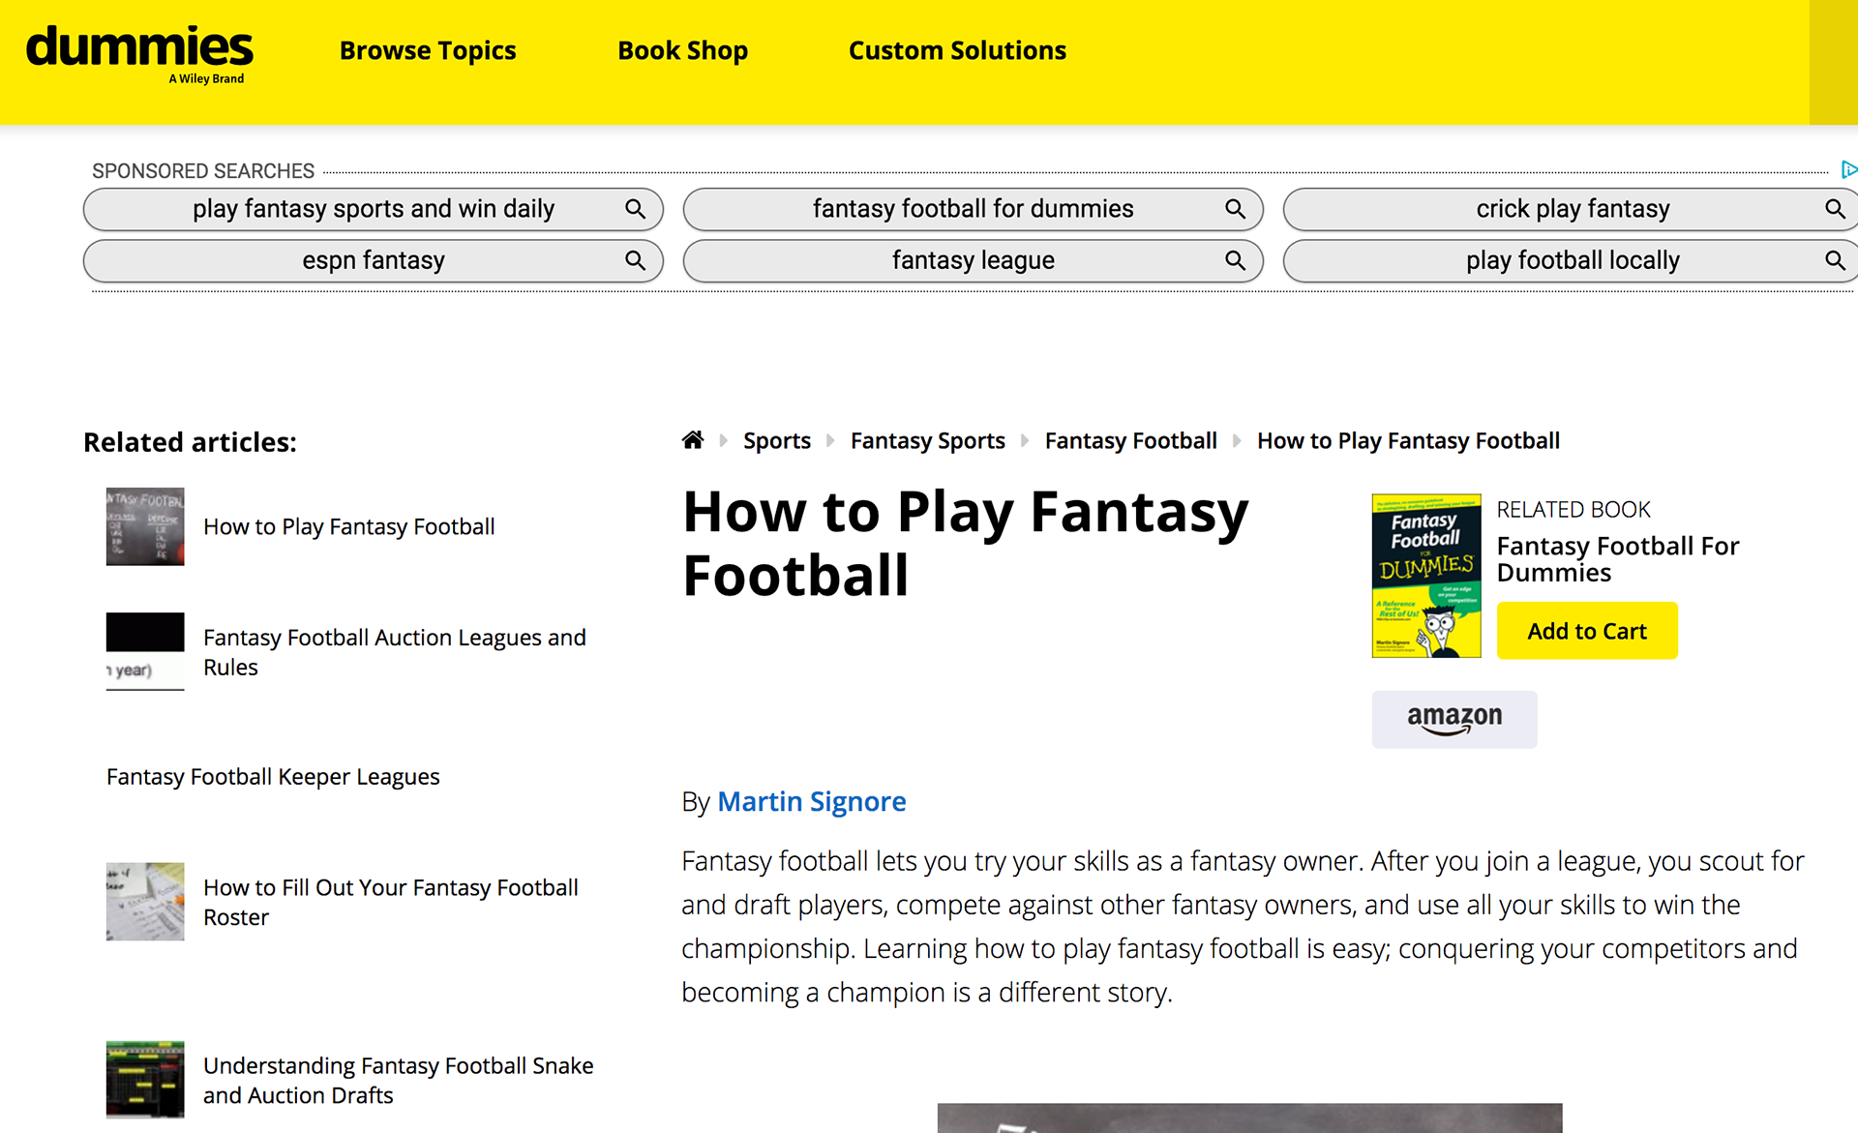Select sponsored search 'fantasy league'
The height and width of the screenshot is (1133, 1858).
[x=974, y=261]
